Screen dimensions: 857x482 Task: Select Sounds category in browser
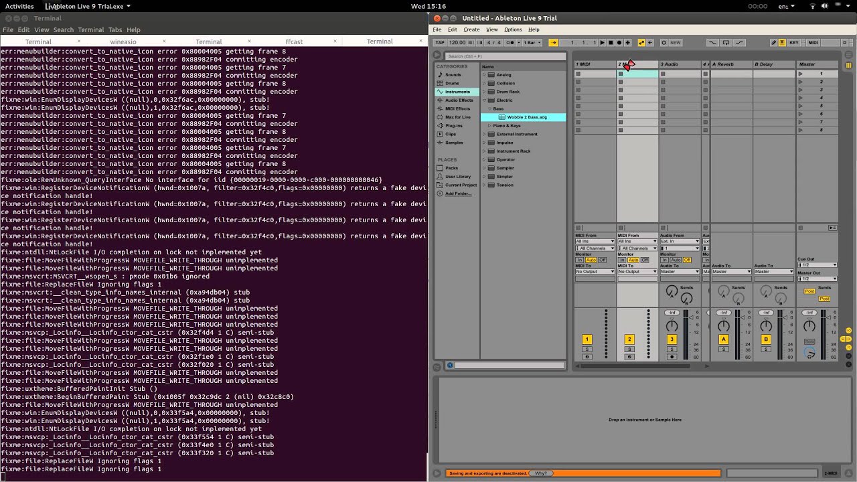pos(453,75)
